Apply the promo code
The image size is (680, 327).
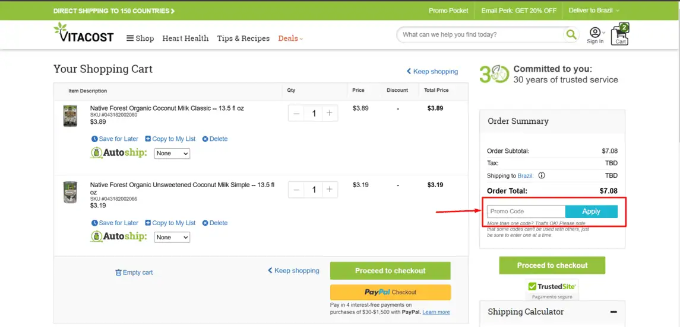click(592, 211)
